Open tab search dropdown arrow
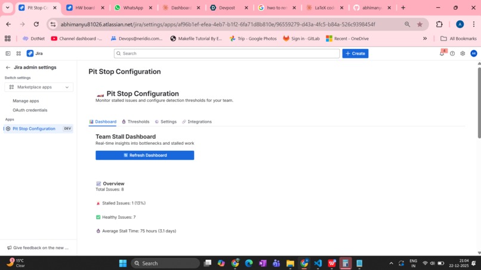This screenshot has height=270, width=481. [x=8, y=8]
